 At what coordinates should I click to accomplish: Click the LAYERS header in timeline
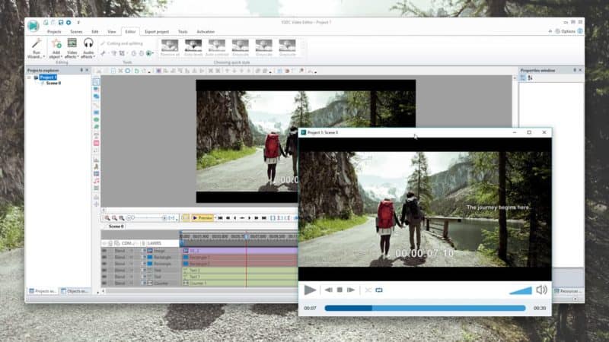point(154,243)
